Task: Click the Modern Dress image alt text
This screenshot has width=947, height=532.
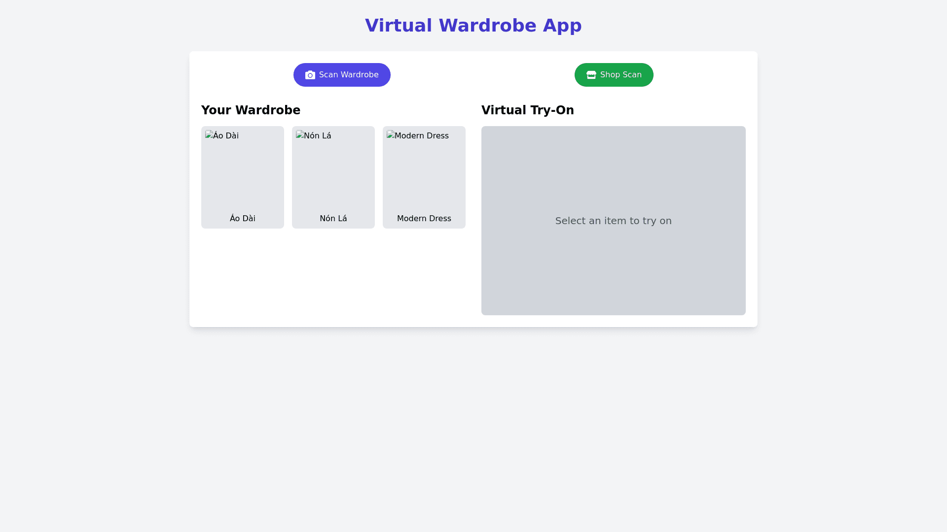Action: [x=421, y=136]
